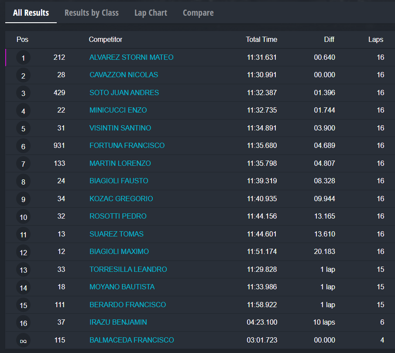The width and height of the screenshot is (395, 353).
Task: Click the position 1 circle badge
Action: click(x=23, y=58)
